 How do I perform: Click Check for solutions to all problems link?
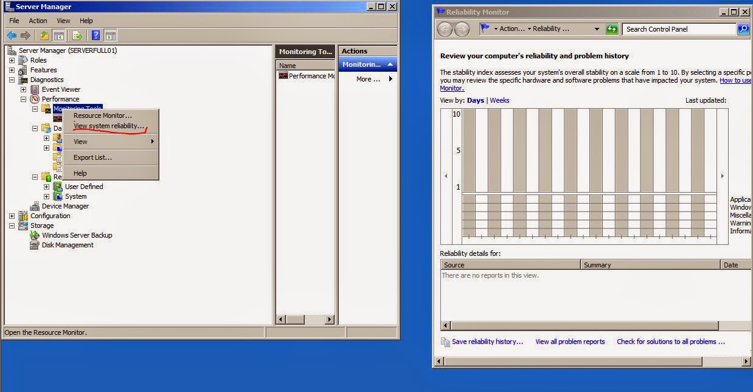[x=671, y=342]
